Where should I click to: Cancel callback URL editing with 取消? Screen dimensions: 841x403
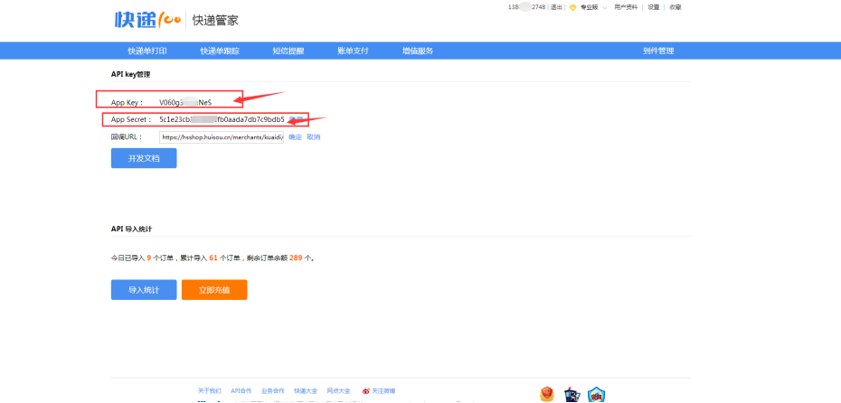tap(313, 137)
